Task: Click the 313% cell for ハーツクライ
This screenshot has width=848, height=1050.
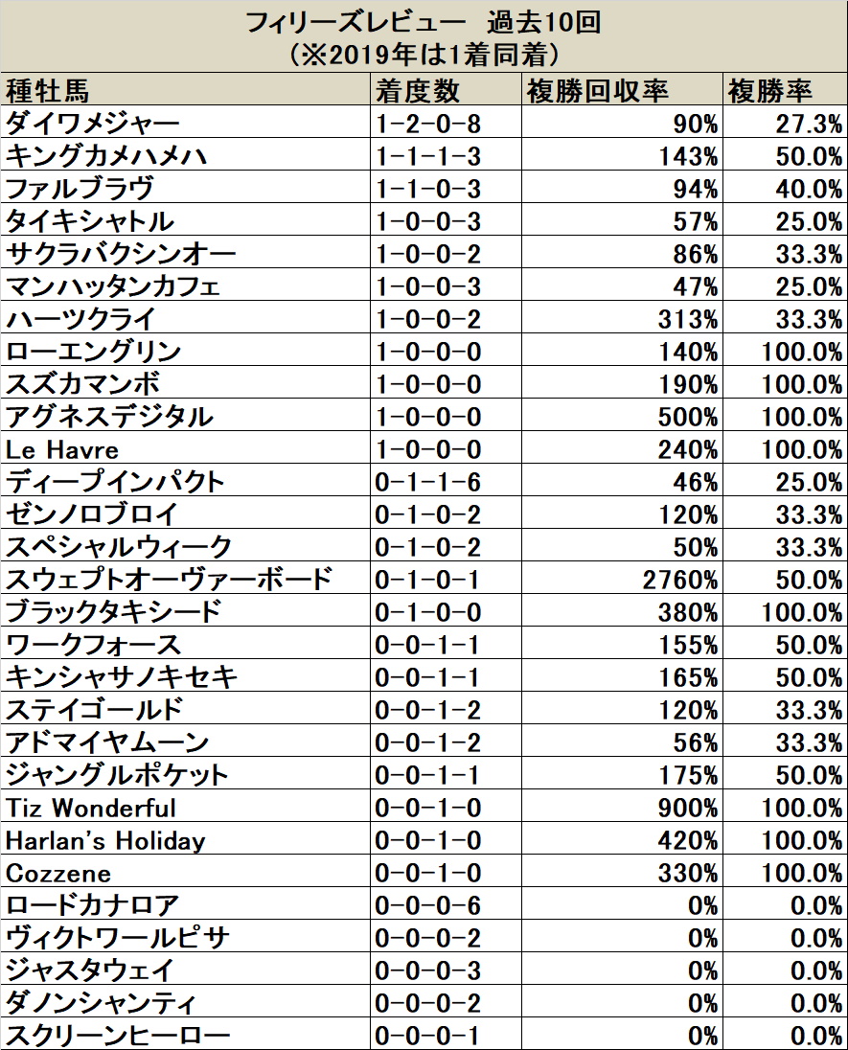Action: pyautogui.click(x=622, y=319)
